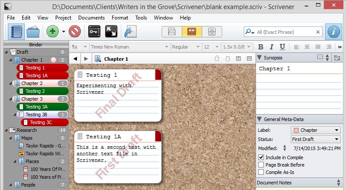Enter Full Screen composition mode icon
346x190 pixels.
pos(111,31)
